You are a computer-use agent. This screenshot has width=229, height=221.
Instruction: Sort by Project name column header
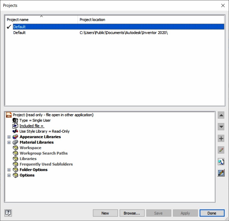point(41,20)
